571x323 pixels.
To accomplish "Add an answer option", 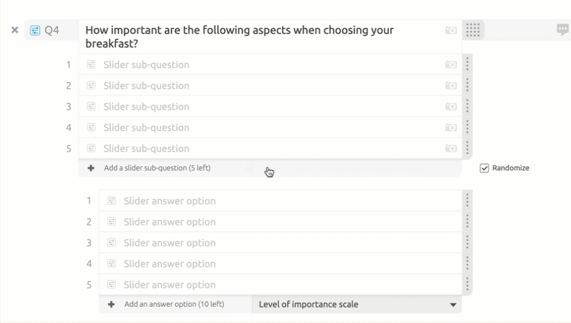I will click(173, 305).
